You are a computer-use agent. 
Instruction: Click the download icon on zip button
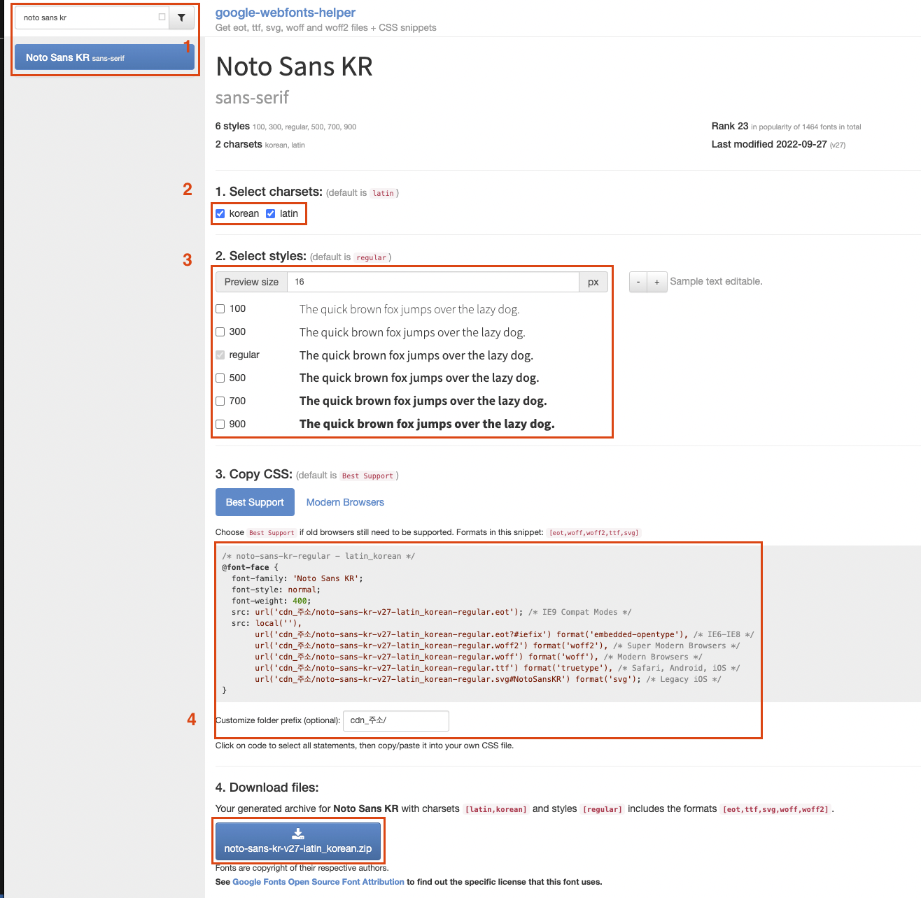pyautogui.click(x=298, y=834)
